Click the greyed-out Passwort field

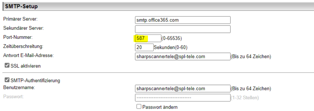[x=183, y=98]
